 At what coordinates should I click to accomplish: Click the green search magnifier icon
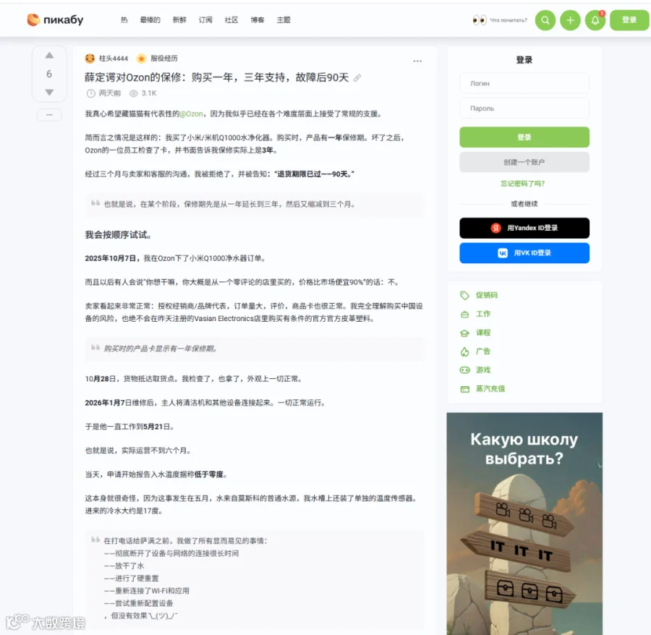coord(545,20)
